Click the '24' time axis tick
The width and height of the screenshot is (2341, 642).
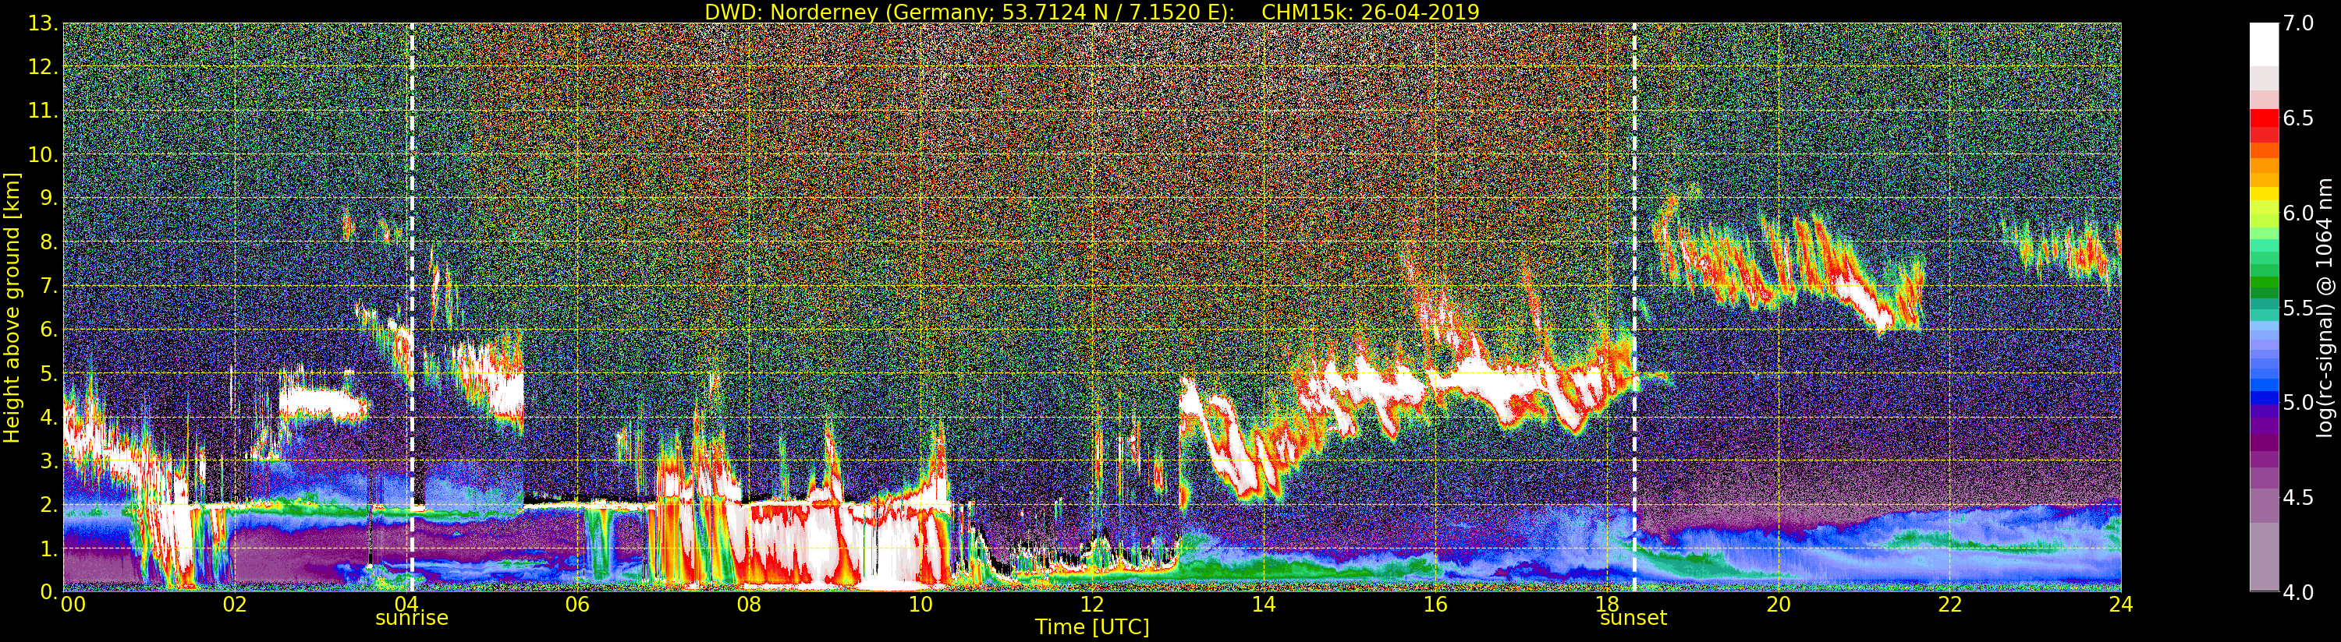tap(2121, 605)
